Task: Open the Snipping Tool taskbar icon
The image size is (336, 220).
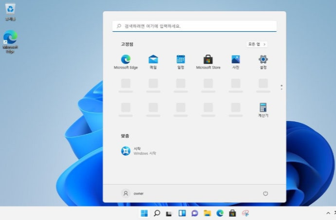Action: point(245,213)
